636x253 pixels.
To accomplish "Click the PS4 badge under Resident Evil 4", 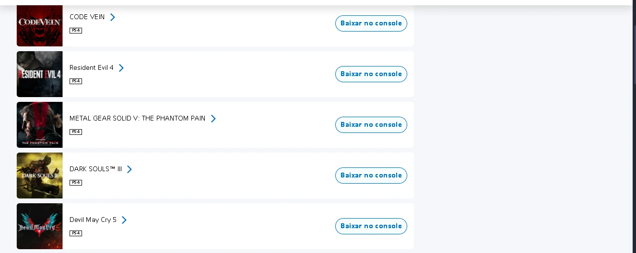I will click(76, 81).
